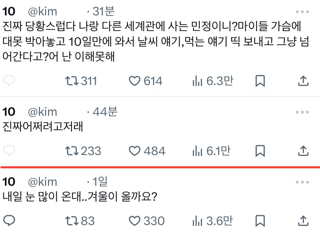This screenshot has height=242, width=320.
Task: Open the reply icon on the middle tweet
Action: [x=9, y=151]
